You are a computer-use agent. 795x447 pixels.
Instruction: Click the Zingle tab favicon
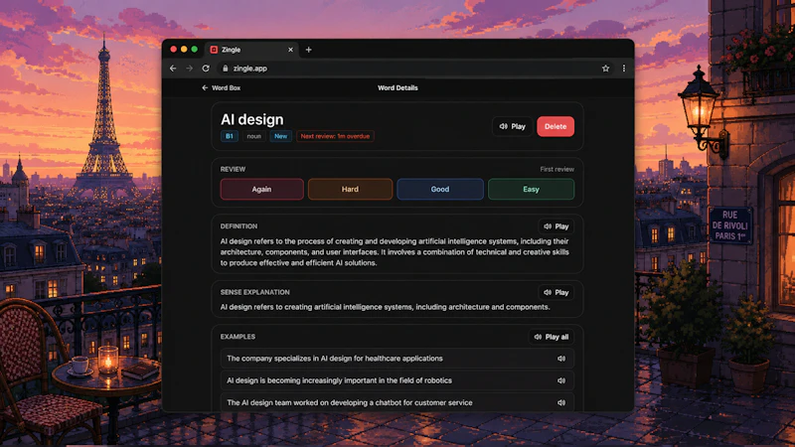214,50
